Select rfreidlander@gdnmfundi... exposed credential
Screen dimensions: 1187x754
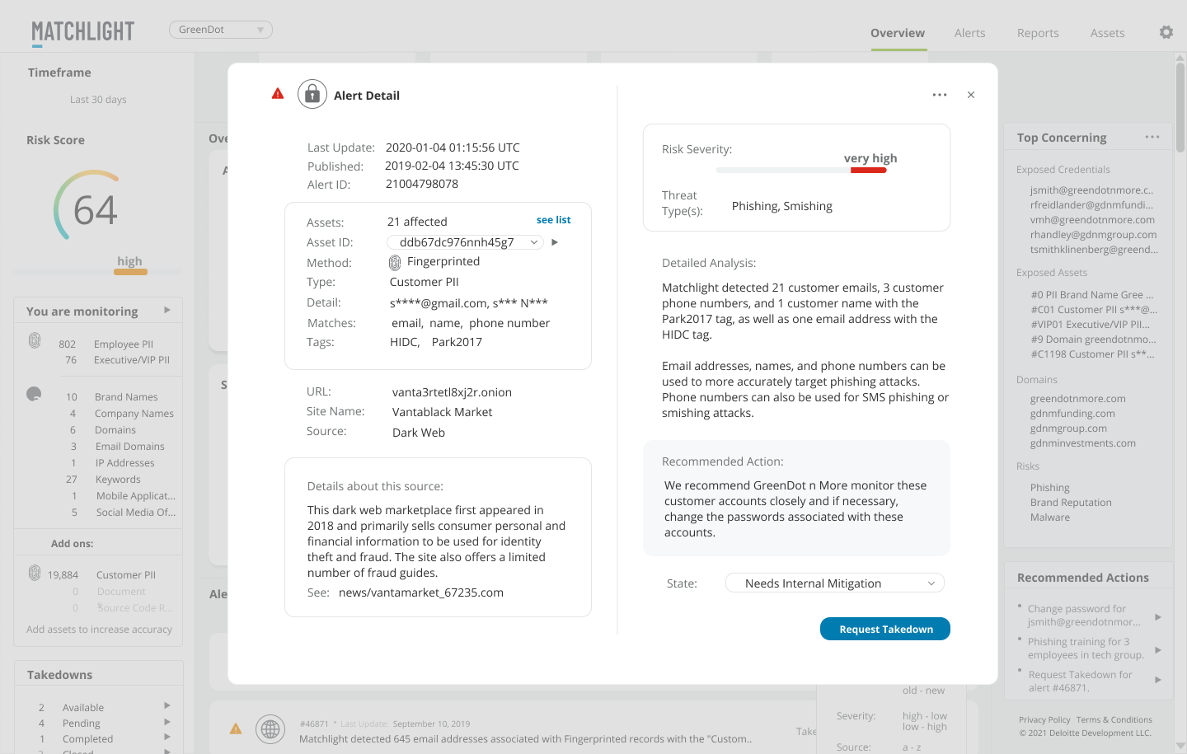tap(1091, 205)
